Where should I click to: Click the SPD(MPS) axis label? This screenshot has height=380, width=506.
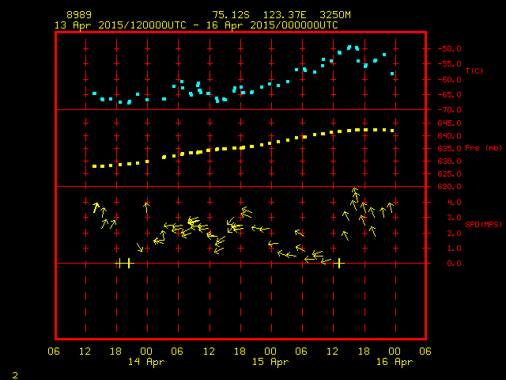point(483,224)
